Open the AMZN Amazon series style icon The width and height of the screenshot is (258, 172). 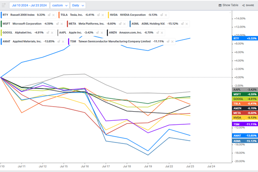pyautogui.click(x=157, y=33)
